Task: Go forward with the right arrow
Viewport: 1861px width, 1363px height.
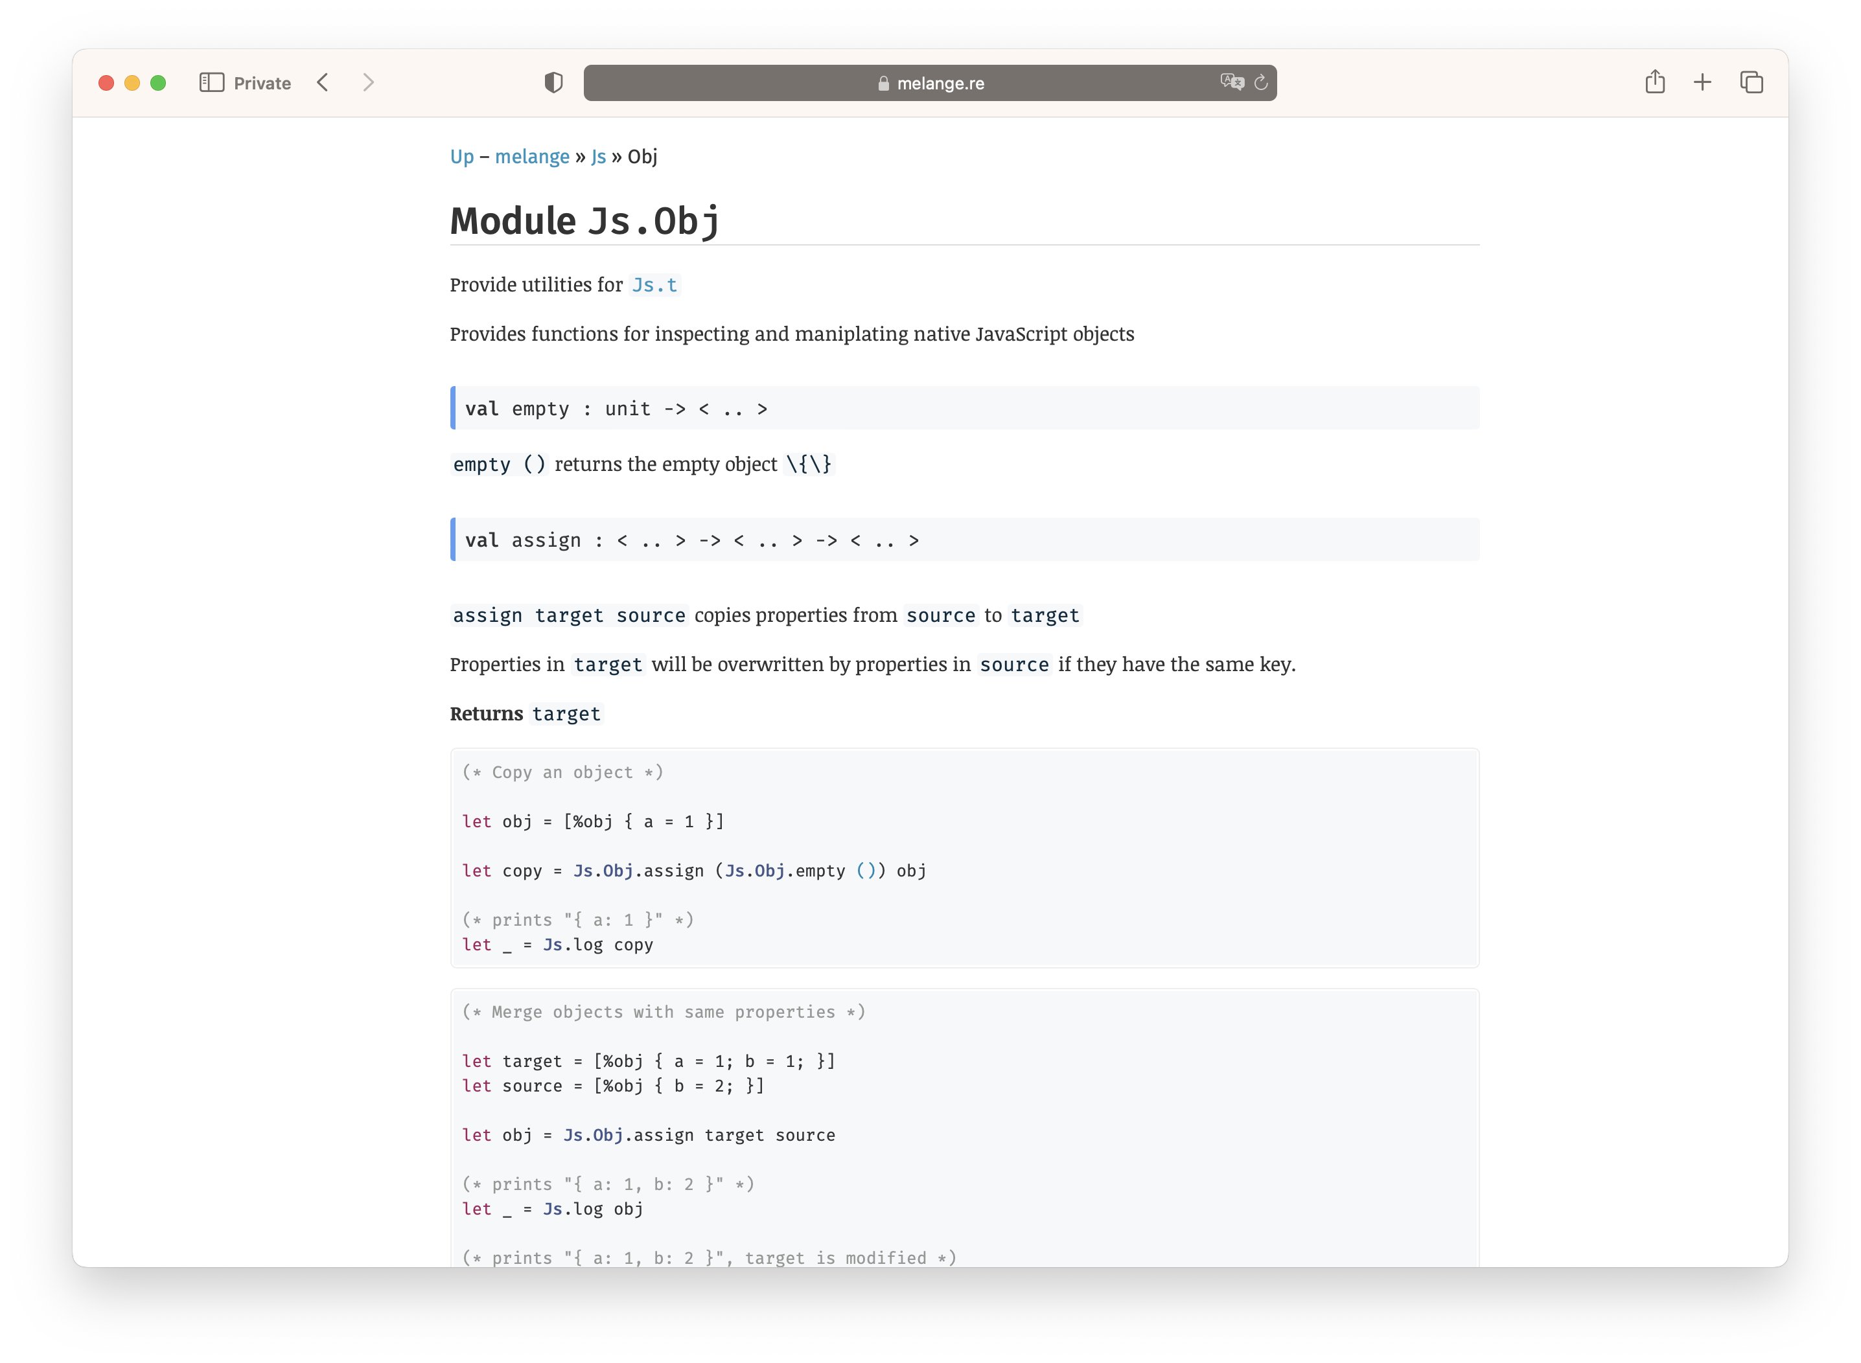Action: pyautogui.click(x=368, y=82)
